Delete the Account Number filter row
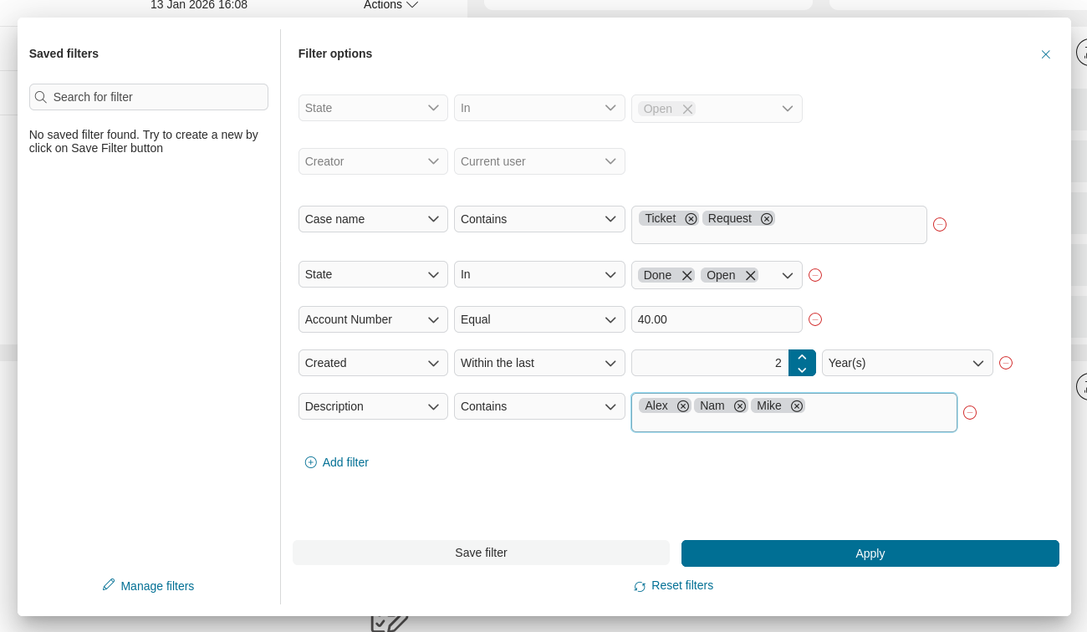Viewport: 1087px width, 632px height. [815, 319]
